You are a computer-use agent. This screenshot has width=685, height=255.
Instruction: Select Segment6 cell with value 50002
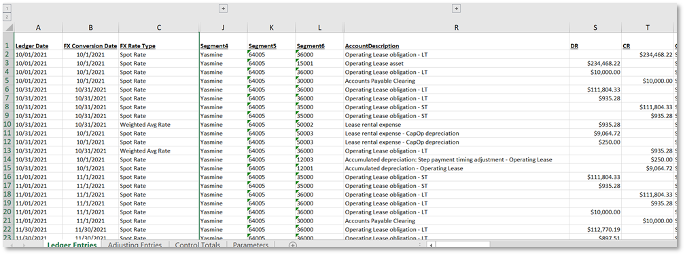pyautogui.click(x=320, y=125)
